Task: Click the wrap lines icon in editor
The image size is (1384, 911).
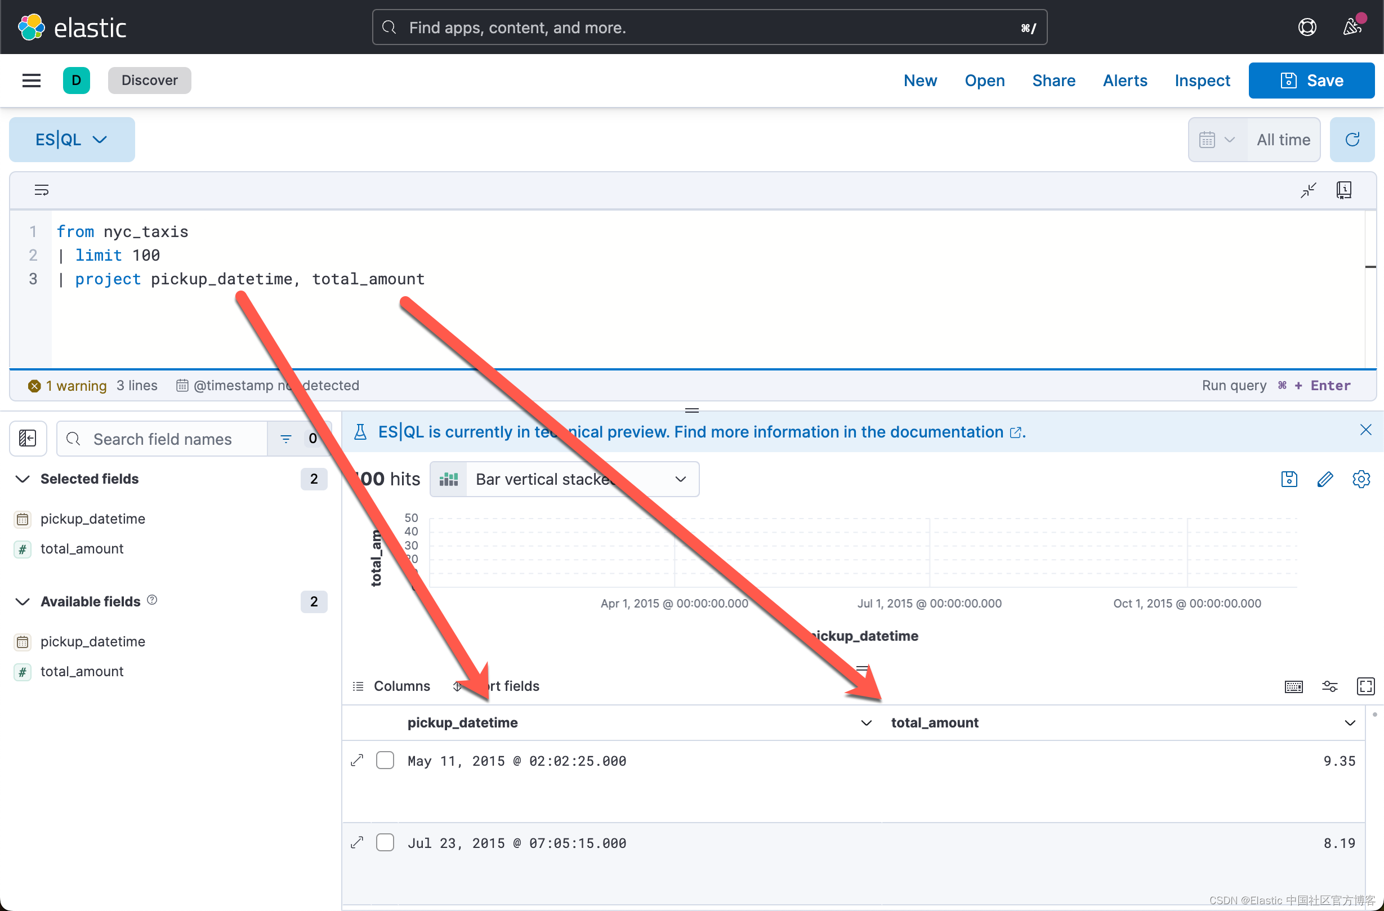Action: coord(41,190)
